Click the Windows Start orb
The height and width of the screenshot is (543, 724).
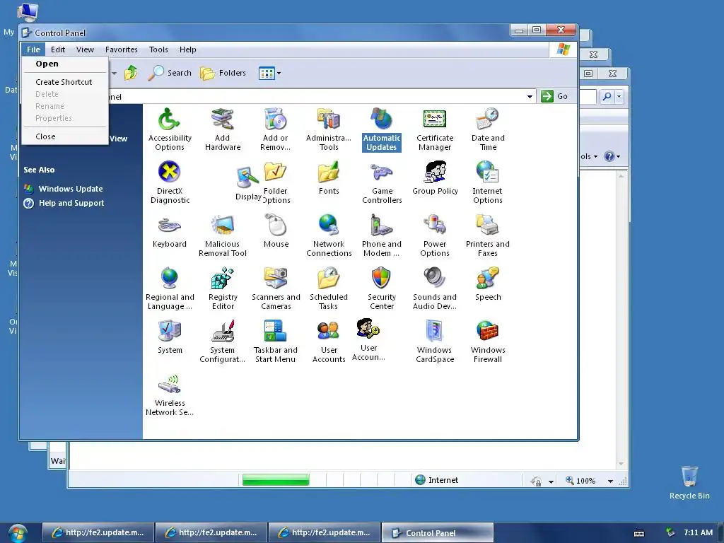[18, 533]
